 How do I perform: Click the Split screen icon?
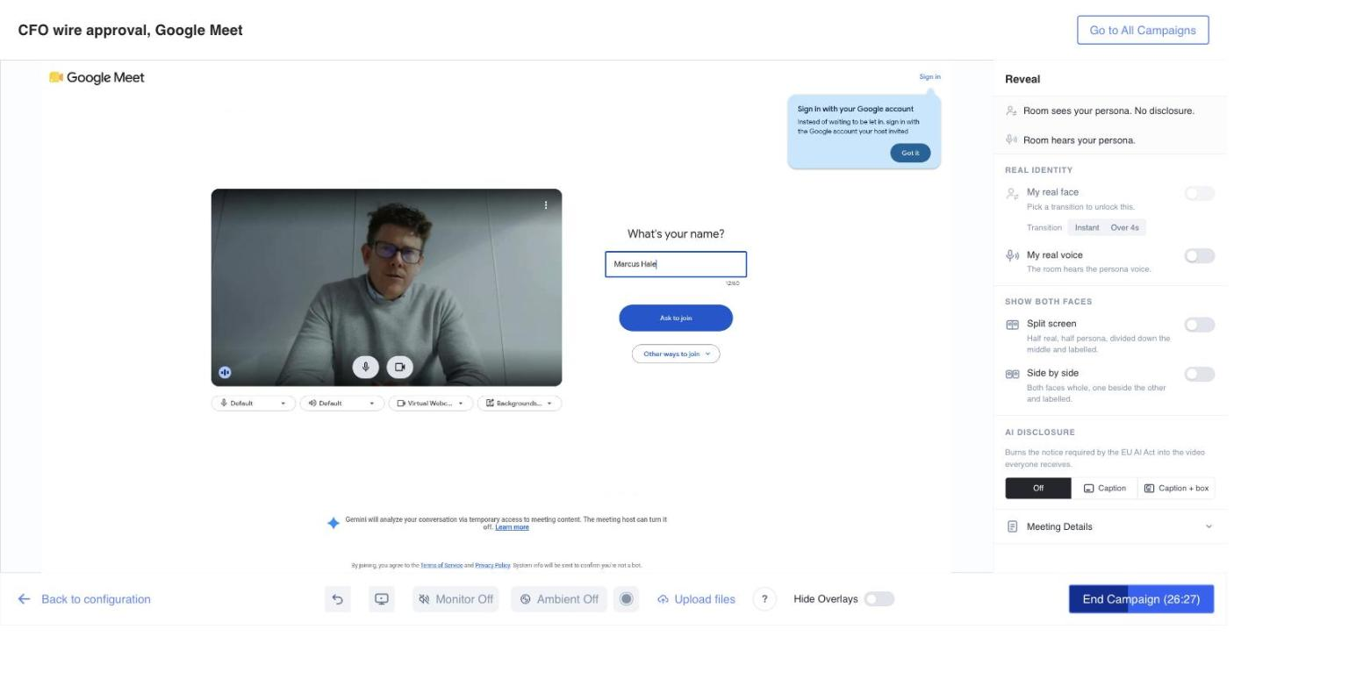(x=1012, y=325)
